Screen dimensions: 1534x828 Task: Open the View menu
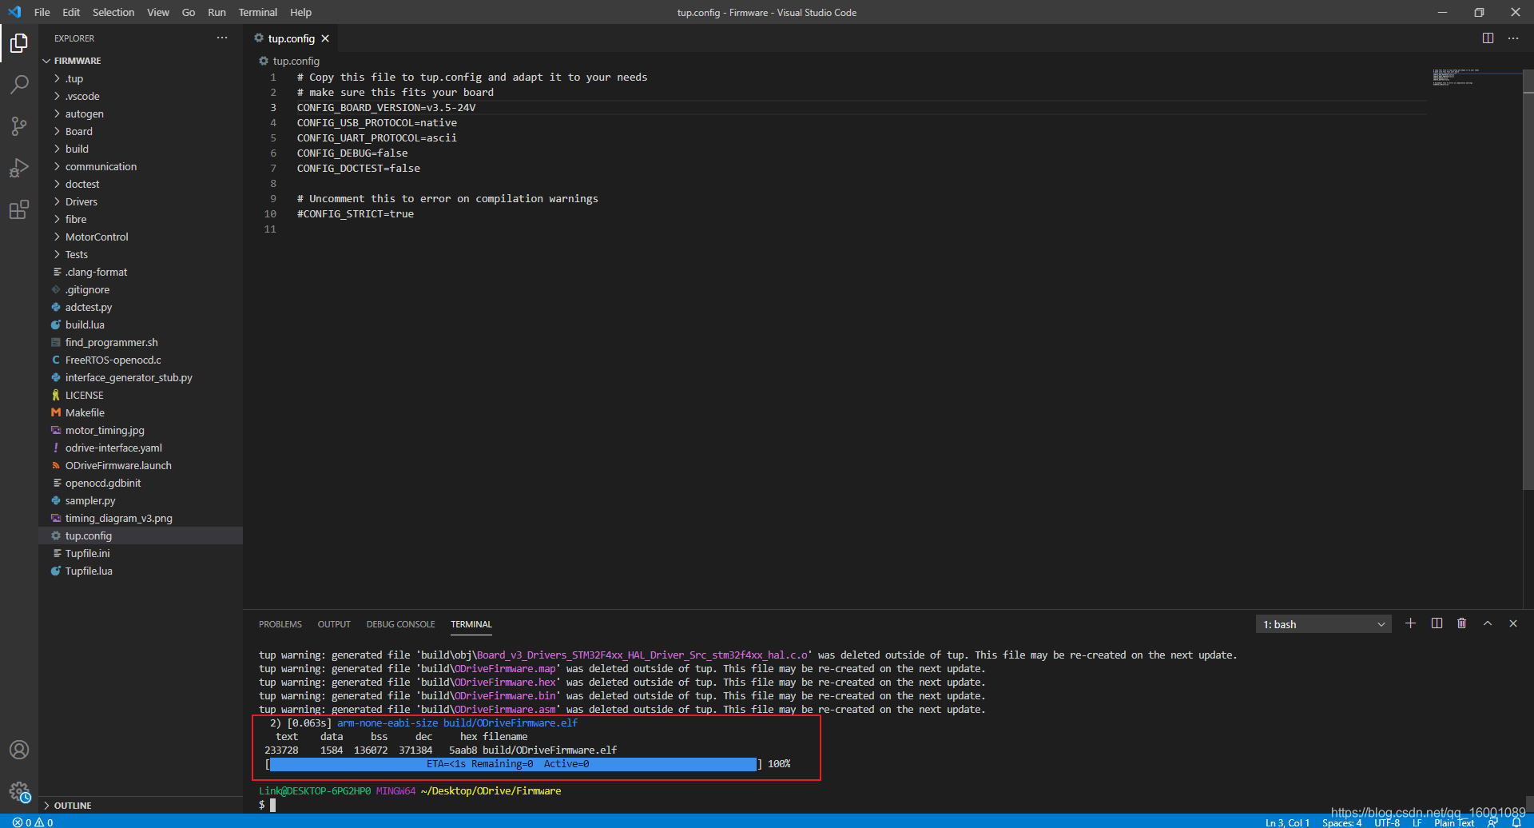click(158, 12)
